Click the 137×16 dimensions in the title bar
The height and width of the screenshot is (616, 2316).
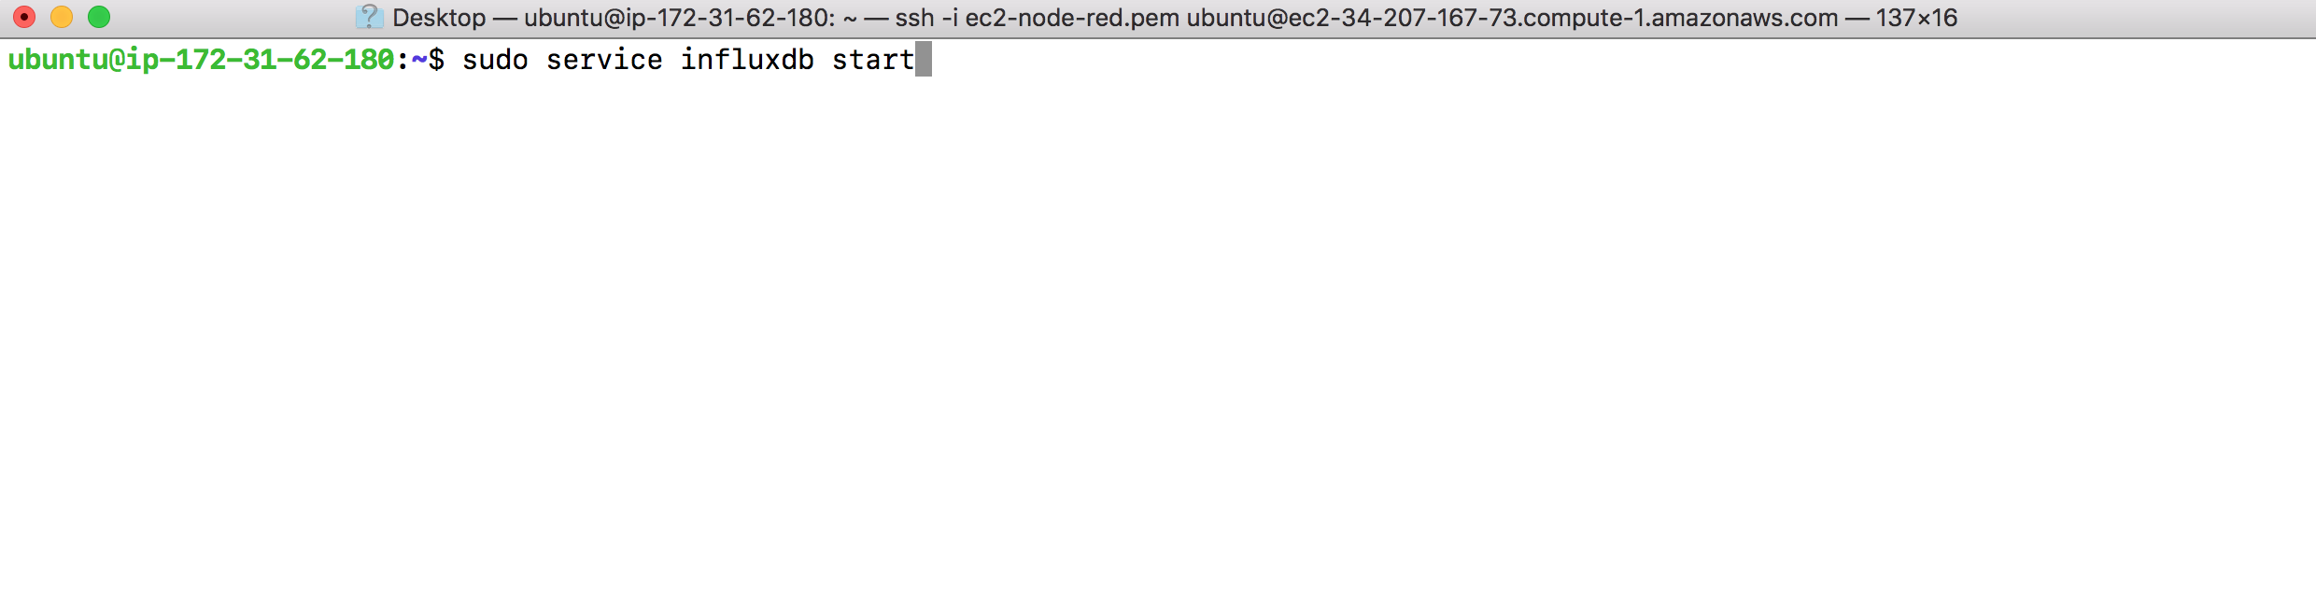coord(1916,18)
